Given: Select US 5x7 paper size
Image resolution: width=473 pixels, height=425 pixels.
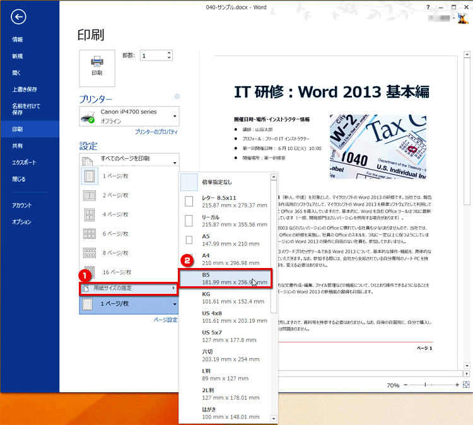Looking at the screenshot, I should [x=225, y=336].
